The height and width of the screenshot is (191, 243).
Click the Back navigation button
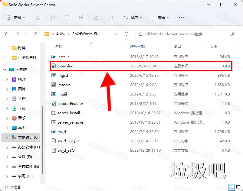click(x=7, y=34)
